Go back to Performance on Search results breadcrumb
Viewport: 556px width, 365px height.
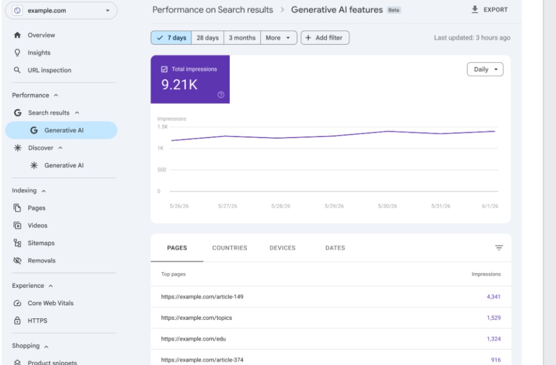click(212, 10)
